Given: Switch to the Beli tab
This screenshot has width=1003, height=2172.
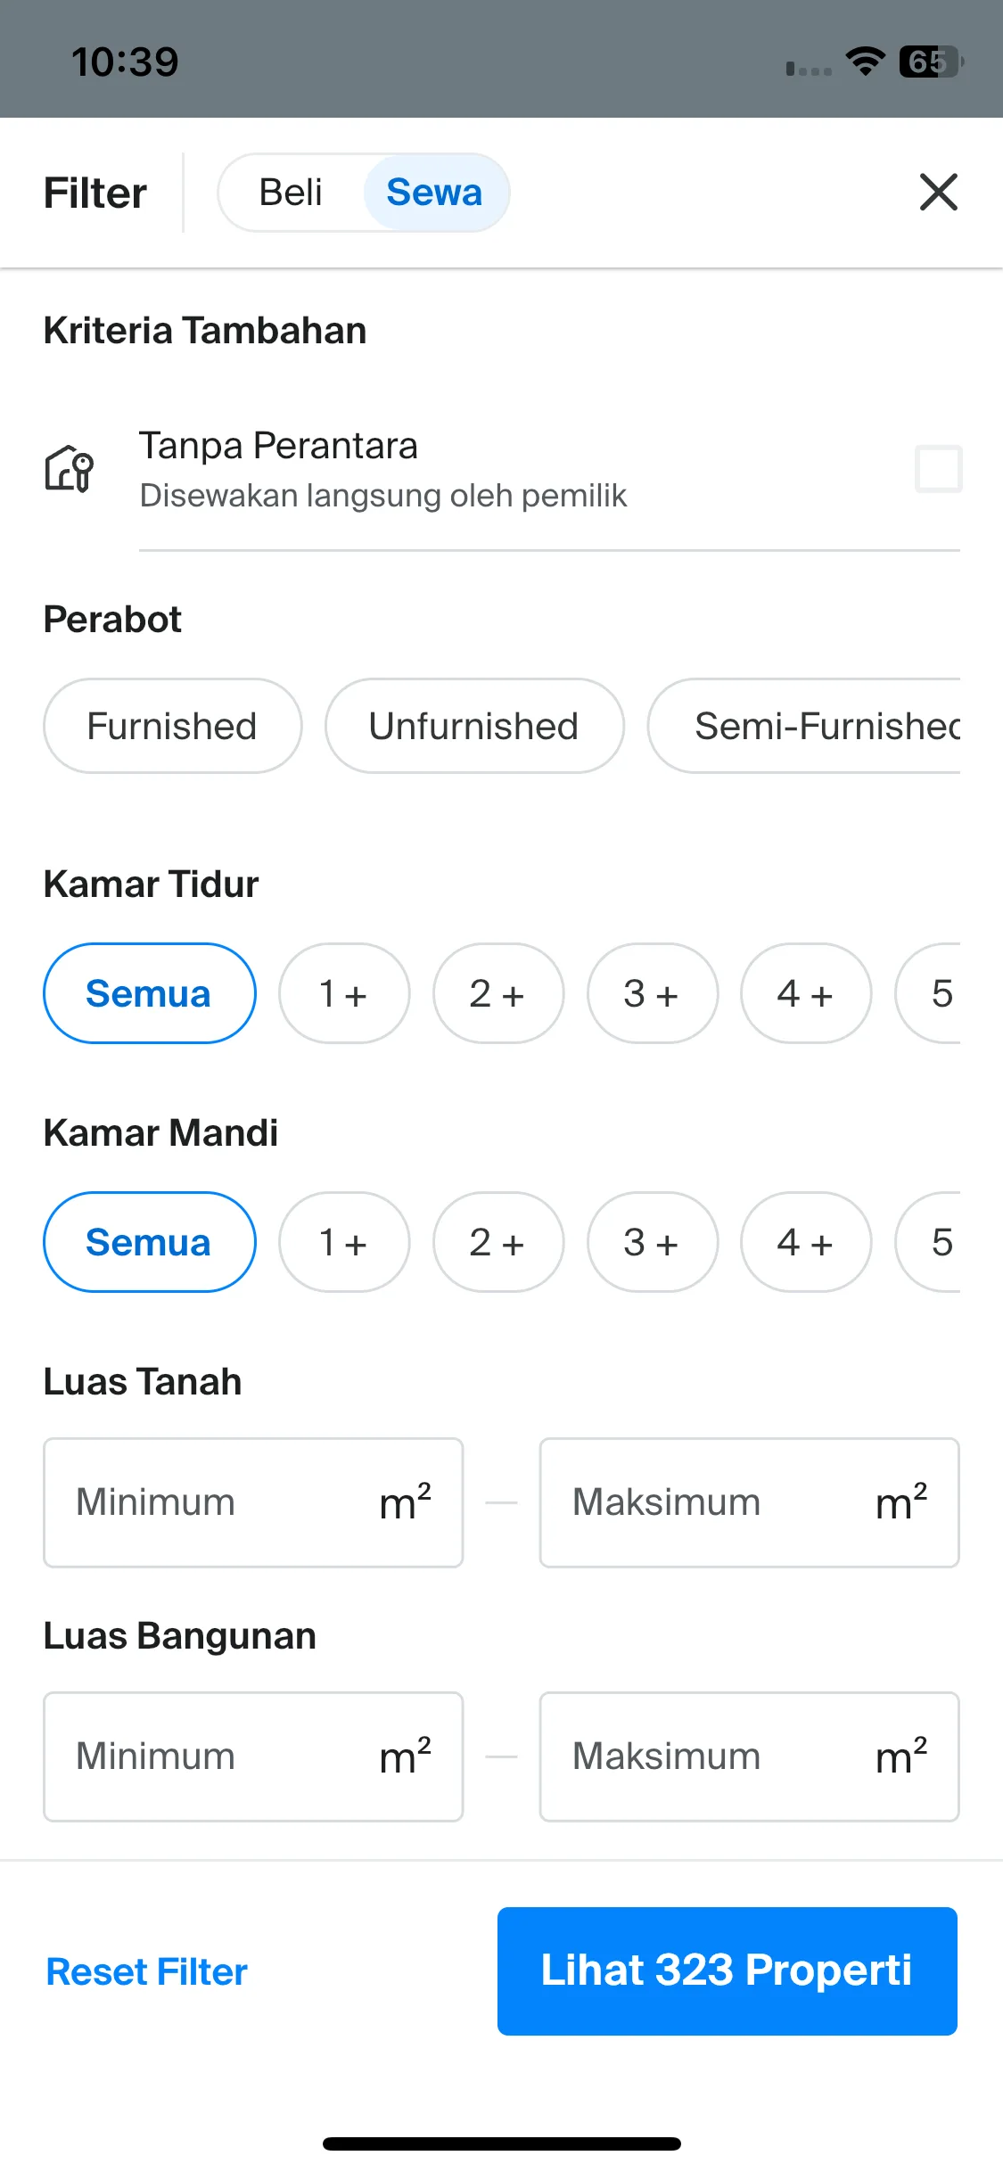Looking at the screenshot, I should click(291, 193).
